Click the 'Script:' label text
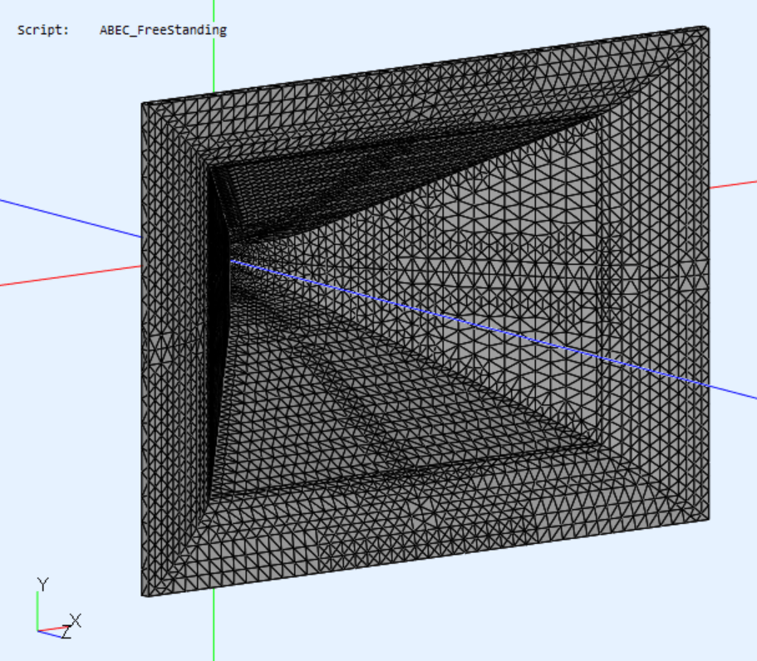Screen dimensions: 757x661 click(43, 30)
